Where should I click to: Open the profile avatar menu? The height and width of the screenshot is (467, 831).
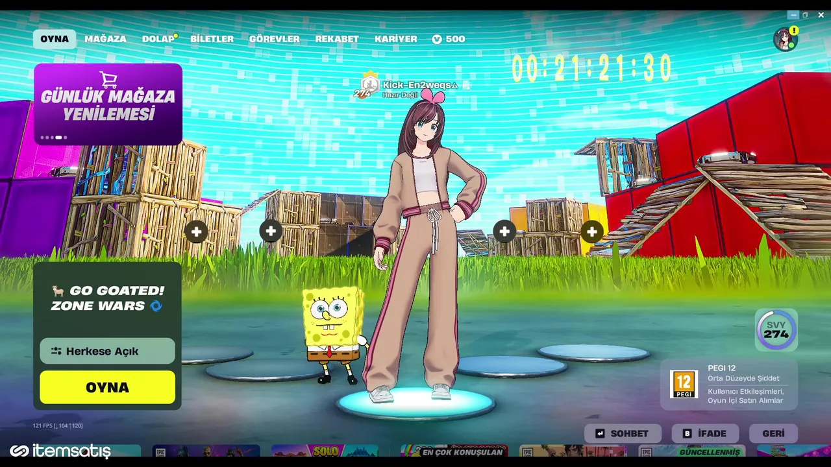click(785, 39)
